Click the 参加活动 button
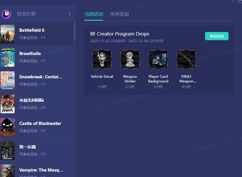 [x=217, y=36]
